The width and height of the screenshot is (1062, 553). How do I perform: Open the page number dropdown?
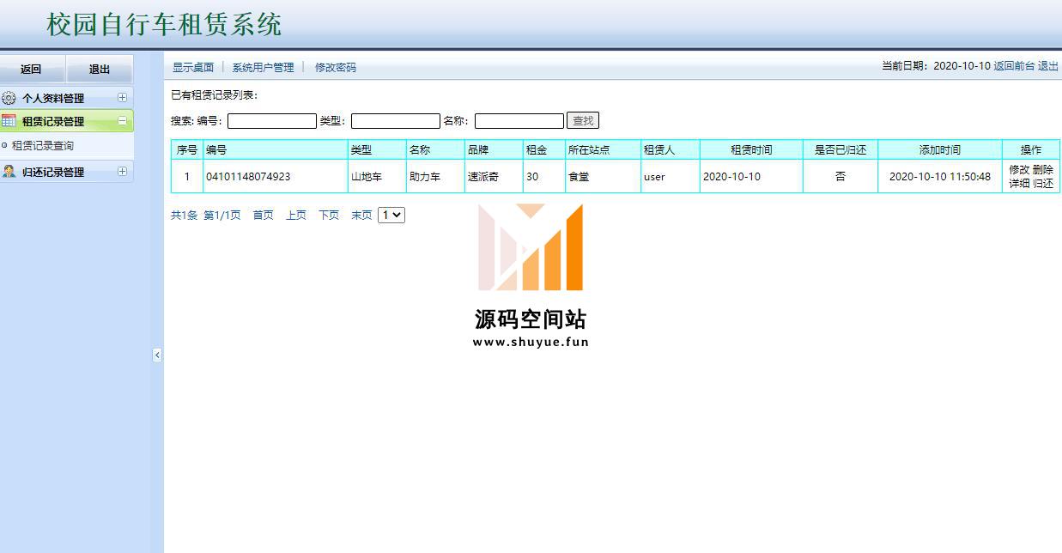391,216
